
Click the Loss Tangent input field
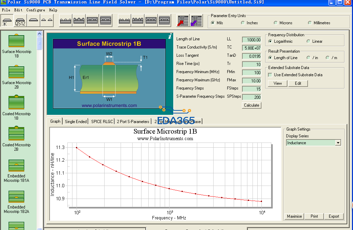pyautogui.click(x=252, y=56)
